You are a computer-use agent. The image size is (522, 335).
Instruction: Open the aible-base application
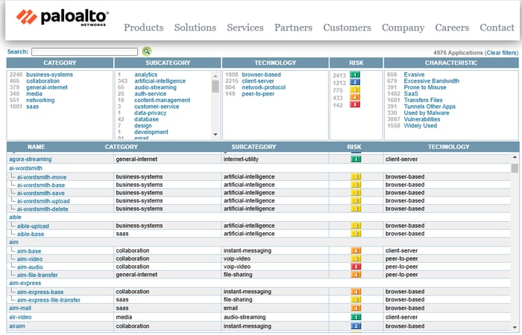pyautogui.click(x=31, y=234)
